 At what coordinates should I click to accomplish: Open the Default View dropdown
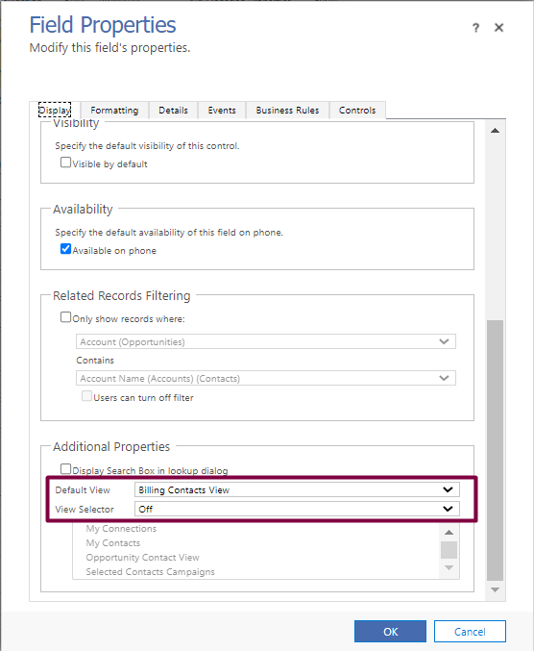pos(297,489)
